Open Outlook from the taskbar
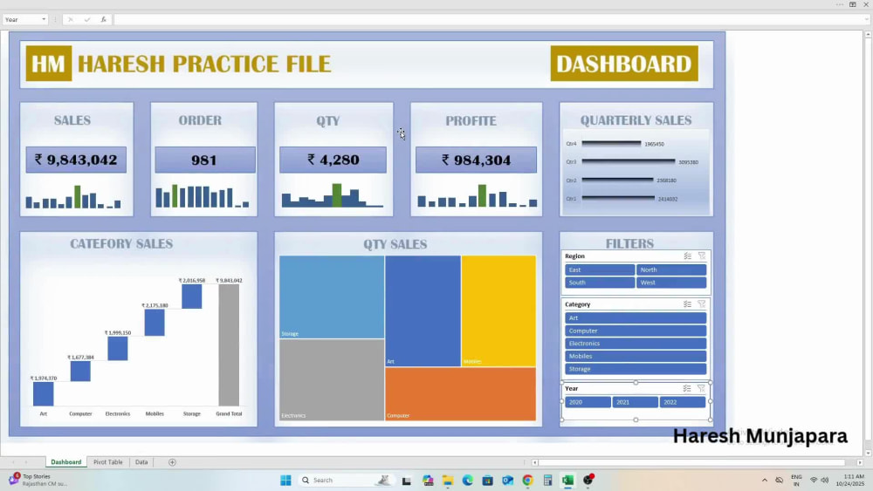The image size is (873, 491). pos(508,481)
